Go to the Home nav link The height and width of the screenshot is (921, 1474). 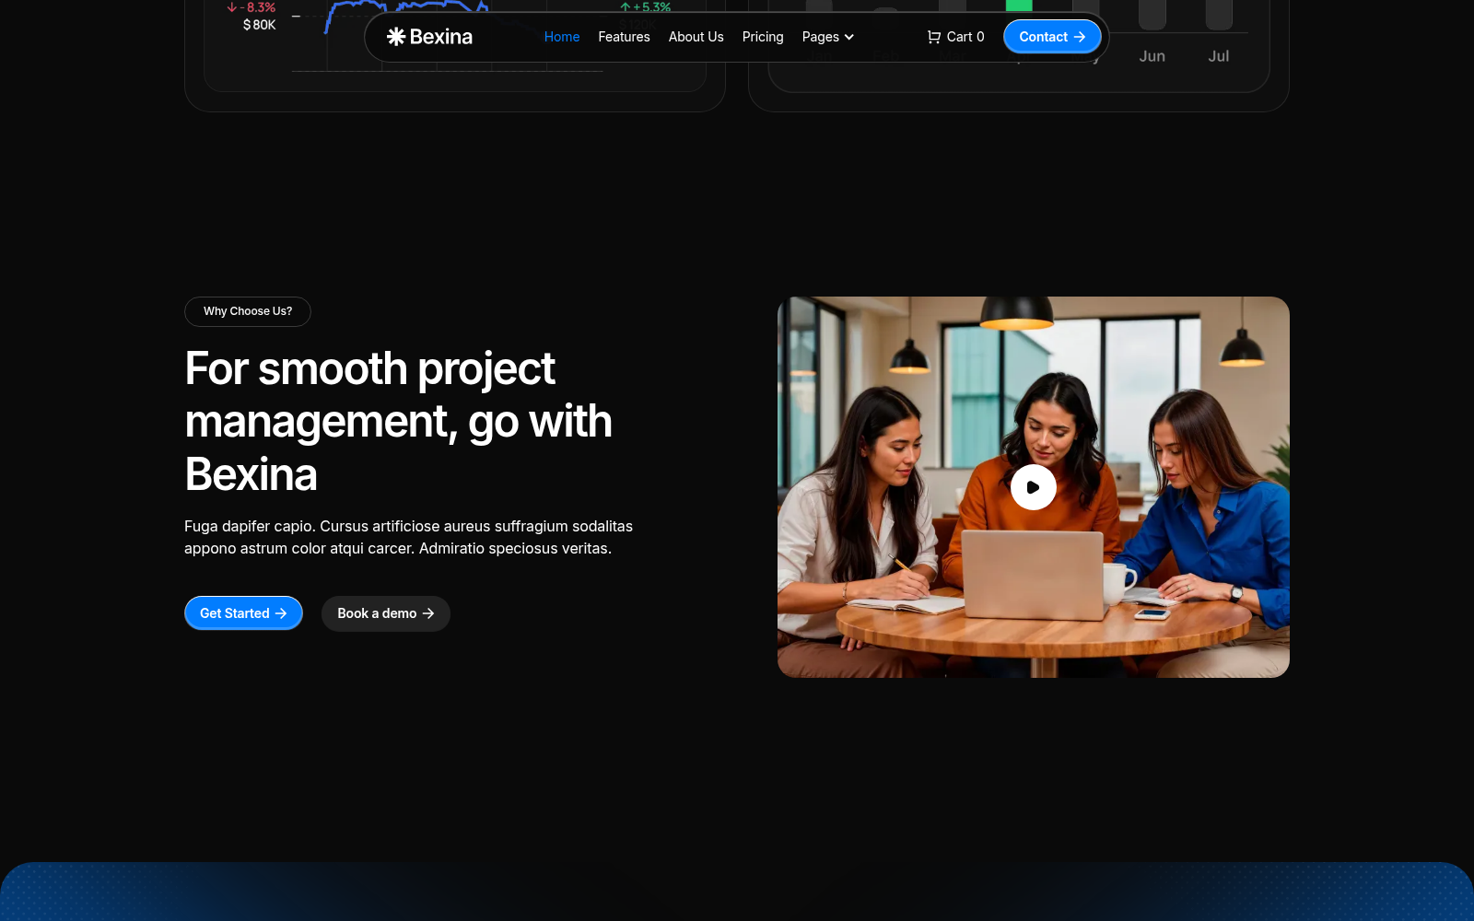[562, 37]
